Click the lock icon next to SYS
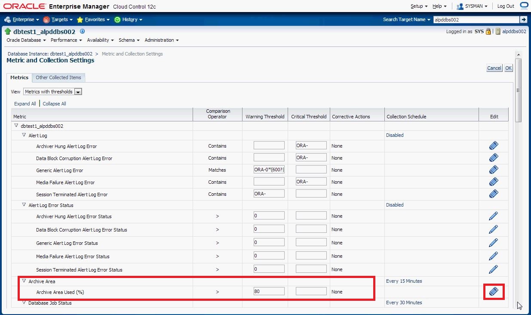The image size is (531, 315). [488, 31]
